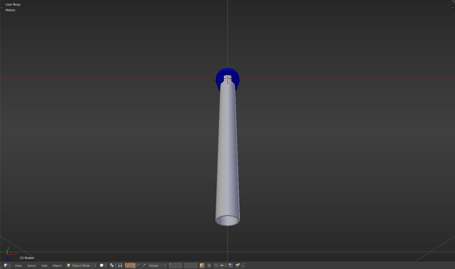Open the pivot point selector

click(113, 265)
